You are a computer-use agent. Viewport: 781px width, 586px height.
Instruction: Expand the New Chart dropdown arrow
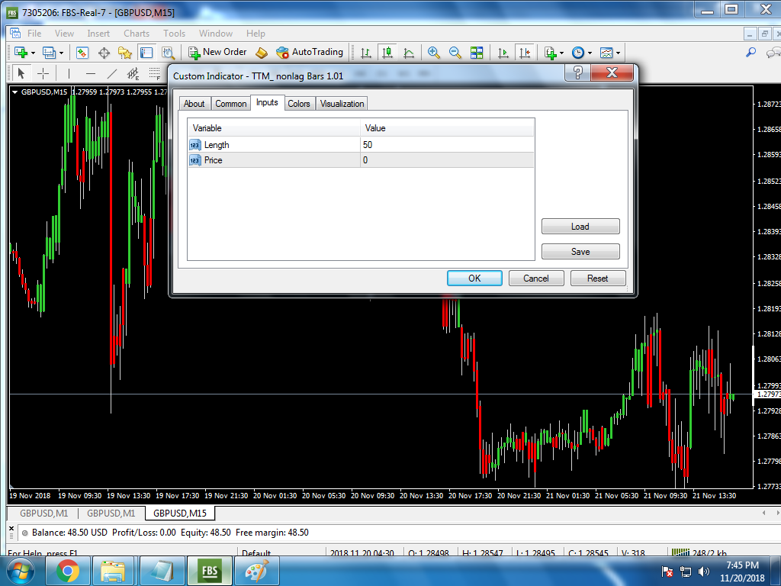pos(34,53)
